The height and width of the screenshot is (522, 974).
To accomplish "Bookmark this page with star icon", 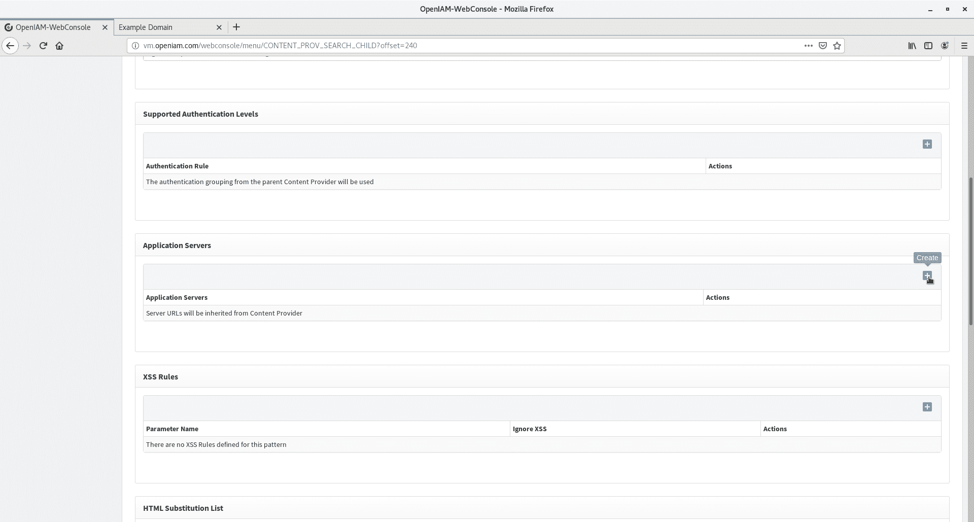I will 837,46.
